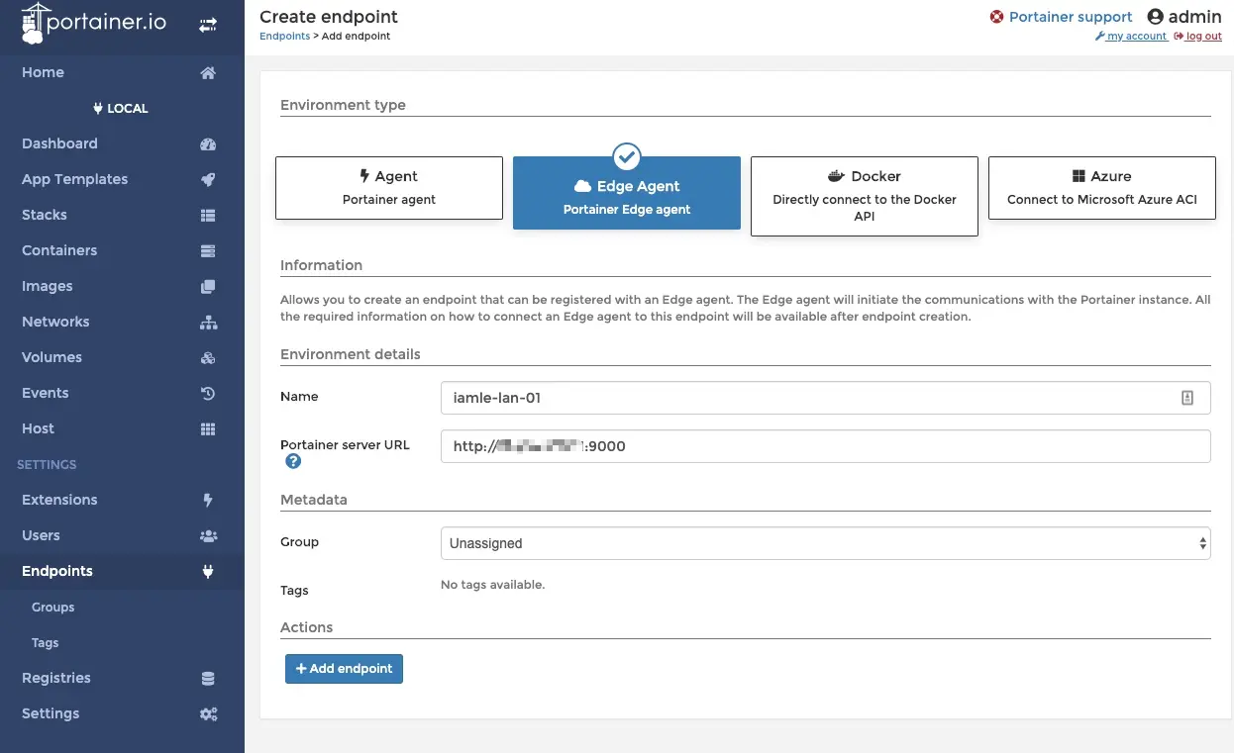The width and height of the screenshot is (1234, 753).
Task: Click the Add endpoint button
Action: pos(344,669)
